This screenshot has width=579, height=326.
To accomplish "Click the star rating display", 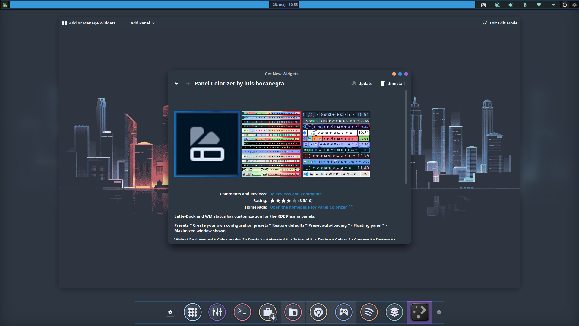I will (x=283, y=200).
